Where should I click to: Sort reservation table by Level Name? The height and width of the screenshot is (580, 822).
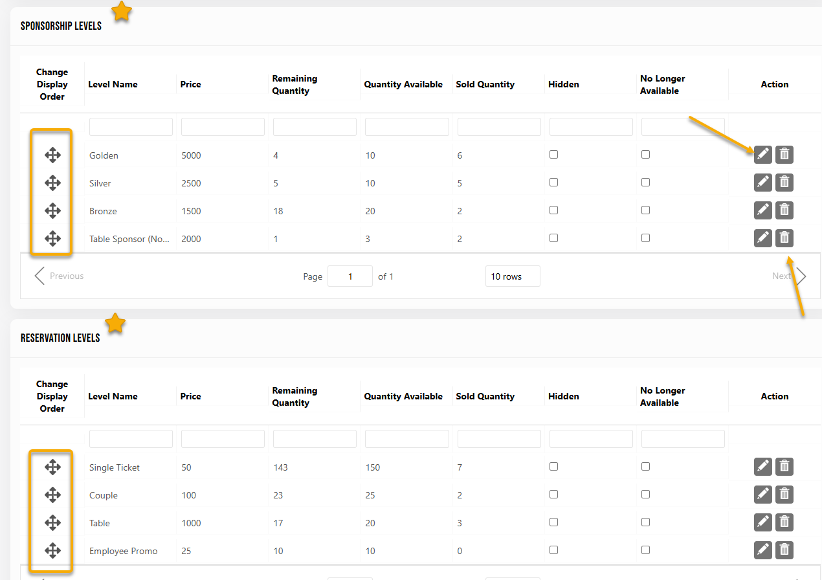pos(113,396)
